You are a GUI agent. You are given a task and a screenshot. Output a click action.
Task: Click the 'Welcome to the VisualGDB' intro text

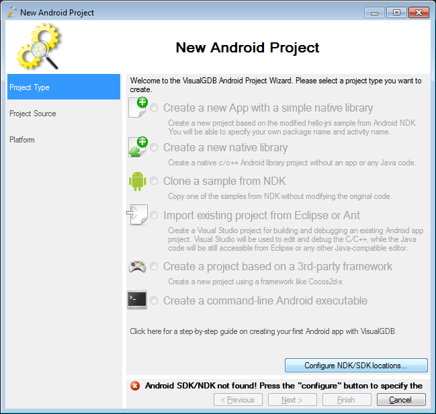[275, 85]
